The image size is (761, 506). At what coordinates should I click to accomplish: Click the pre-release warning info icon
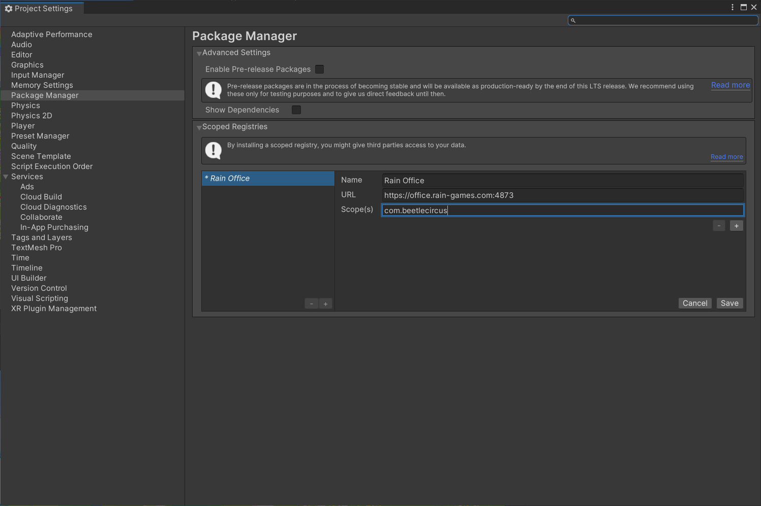point(213,90)
